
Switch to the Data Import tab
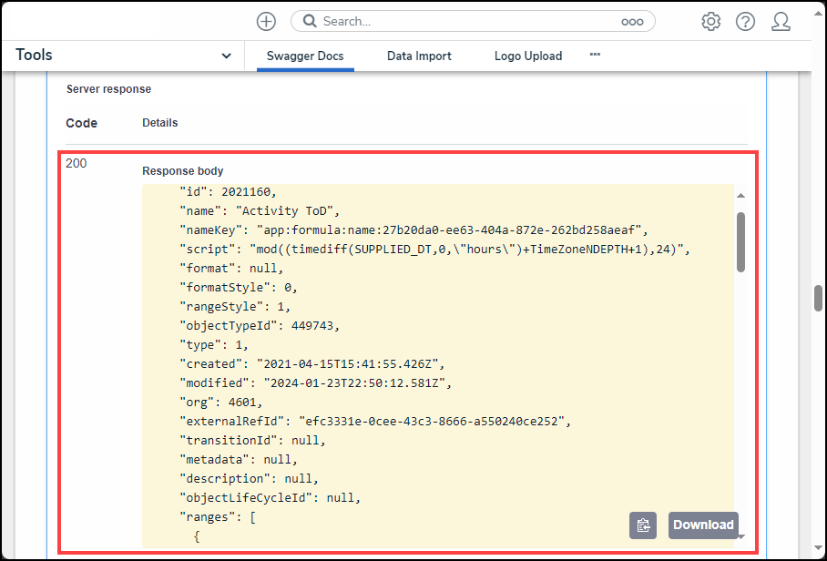click(x=419, y=56)
